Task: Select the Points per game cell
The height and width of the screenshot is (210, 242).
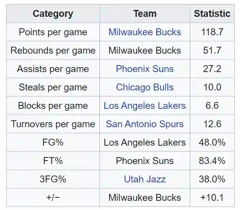Action: (53, 32)
